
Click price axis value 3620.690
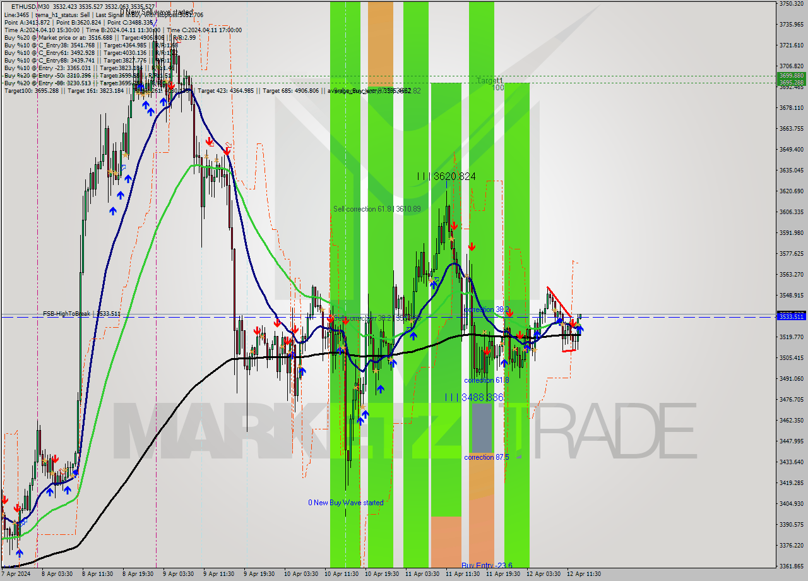click(791, 191)
